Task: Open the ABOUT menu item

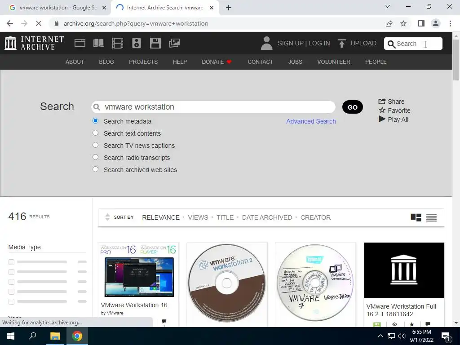Action: [75, 62]
